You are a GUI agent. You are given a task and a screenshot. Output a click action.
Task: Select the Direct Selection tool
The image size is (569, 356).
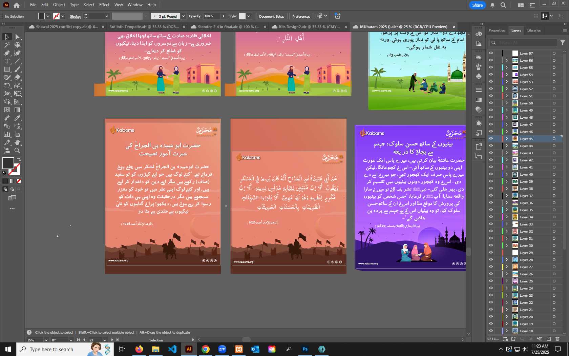point(17,37)
